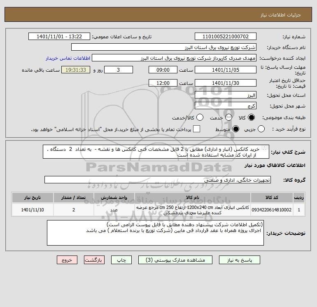
Task: Click the اطلاعات کالاهای مورد نیاز heading
Action: [x=275, y=165]
